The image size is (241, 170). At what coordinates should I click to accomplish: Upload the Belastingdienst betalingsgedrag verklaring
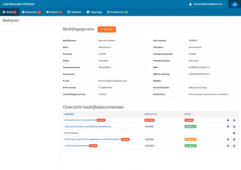click(234, 139)
